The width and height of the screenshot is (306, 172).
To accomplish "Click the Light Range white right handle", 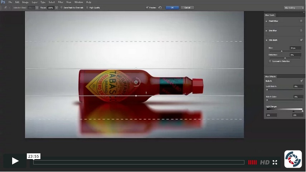I will tap(302, 111).
